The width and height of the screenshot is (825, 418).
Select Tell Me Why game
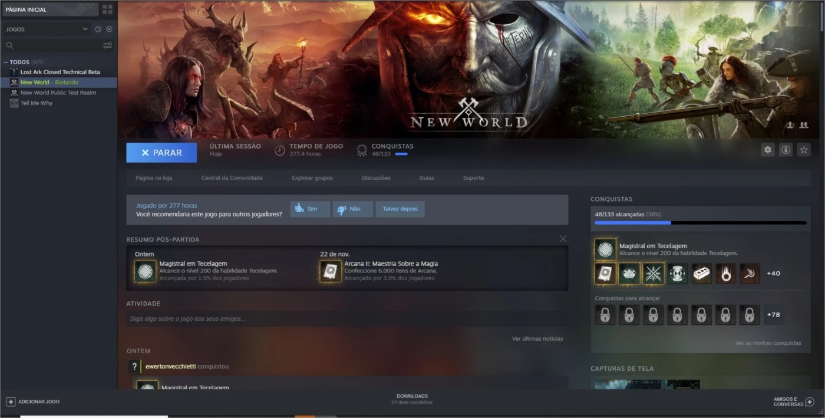(x=37, y=103)
